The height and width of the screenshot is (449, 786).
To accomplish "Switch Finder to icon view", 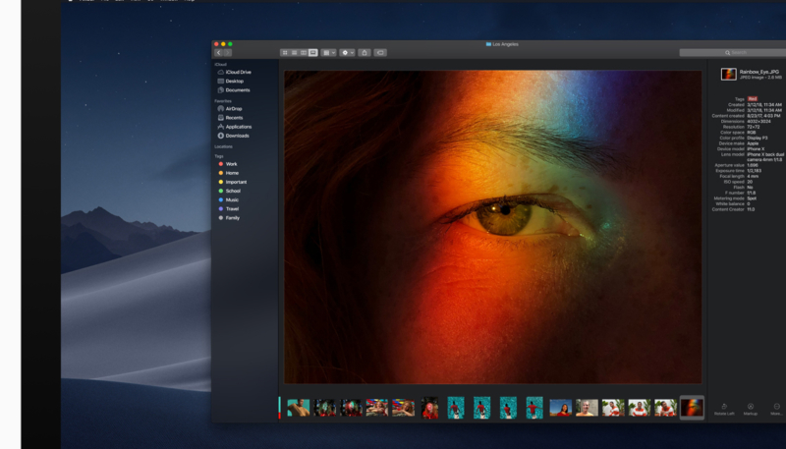I will coord(285,52).
